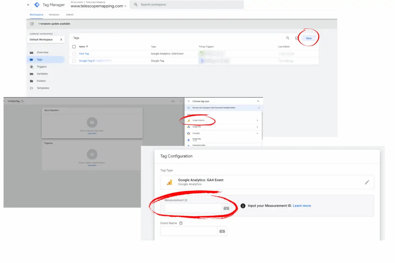
Task: Click the Google Analytics: GA4 Event tag type box
Action: pyautogui.click(x=267, y=182)
